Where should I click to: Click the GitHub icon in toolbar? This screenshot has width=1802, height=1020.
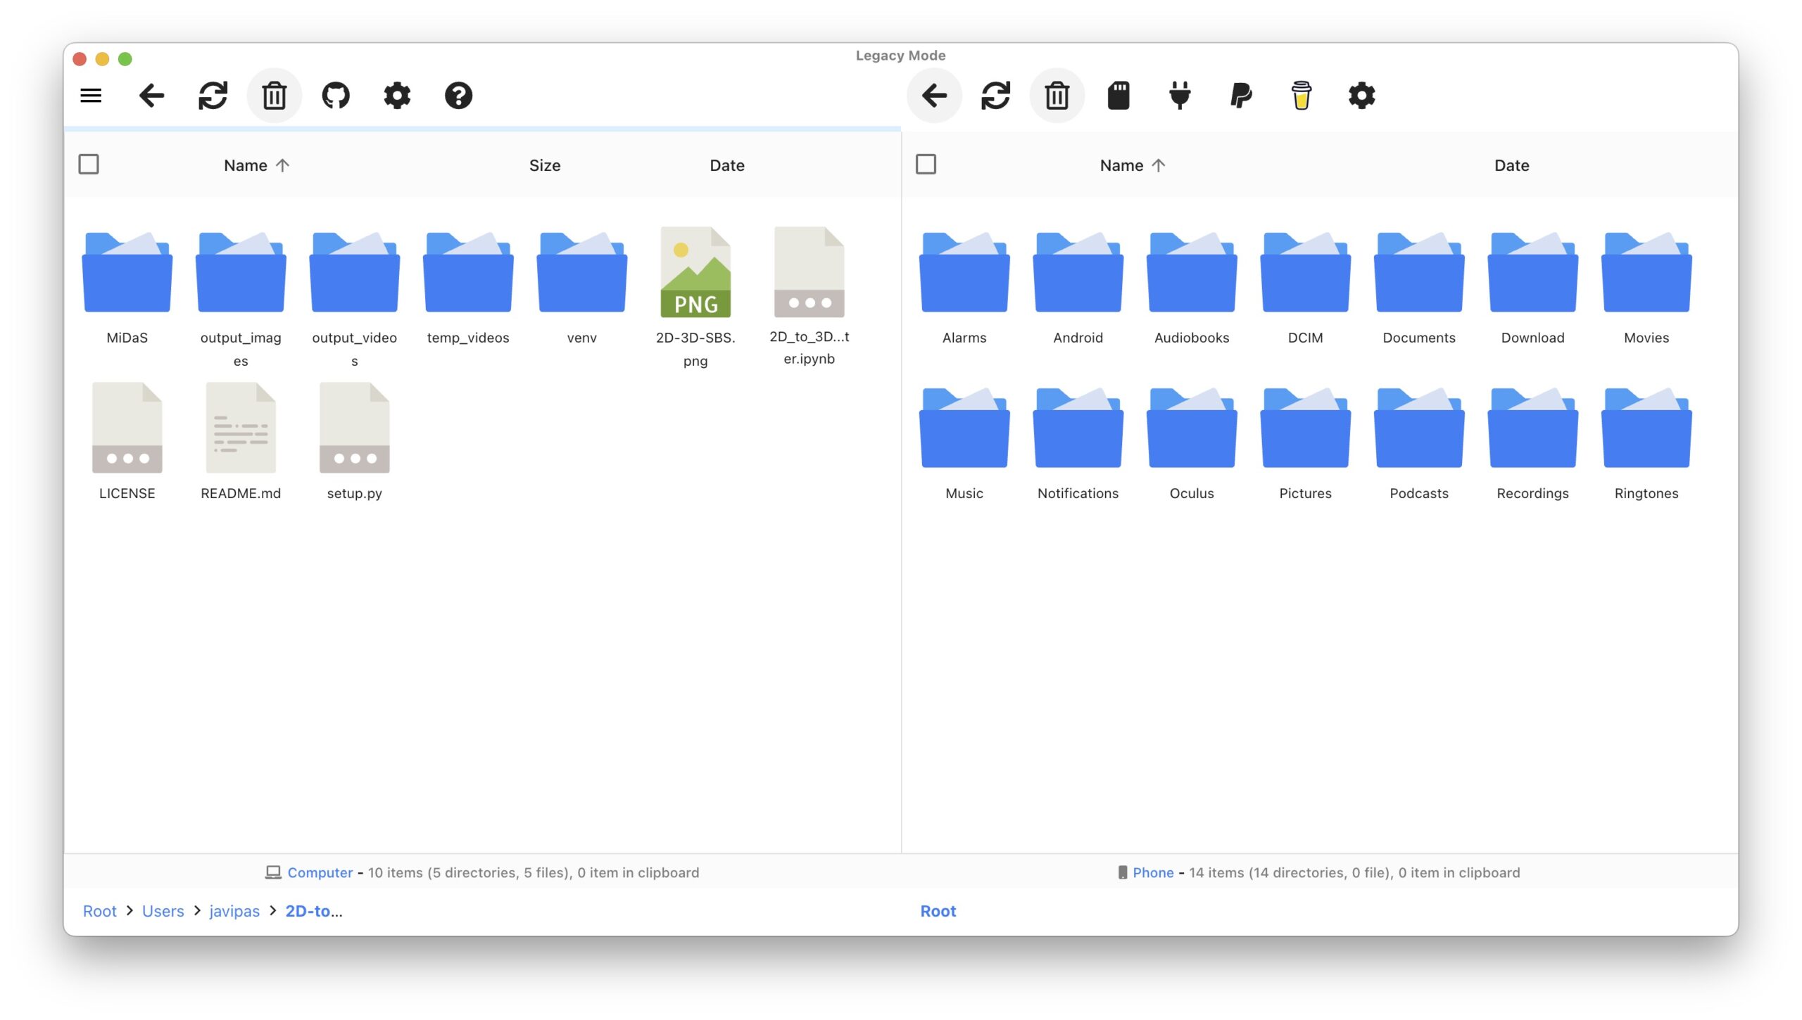335,95
